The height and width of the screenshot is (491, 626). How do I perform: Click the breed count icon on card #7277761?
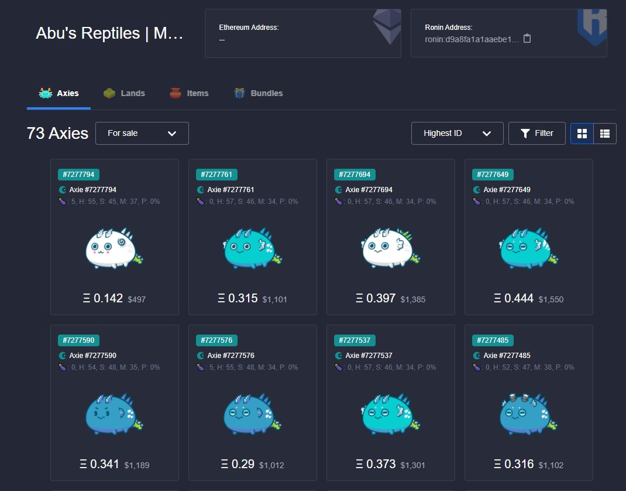pyautogui.click(x=201, y=202)
